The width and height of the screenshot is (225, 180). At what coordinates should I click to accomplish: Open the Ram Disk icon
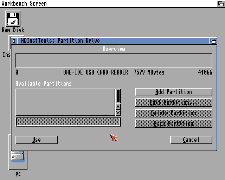[13, 19]
